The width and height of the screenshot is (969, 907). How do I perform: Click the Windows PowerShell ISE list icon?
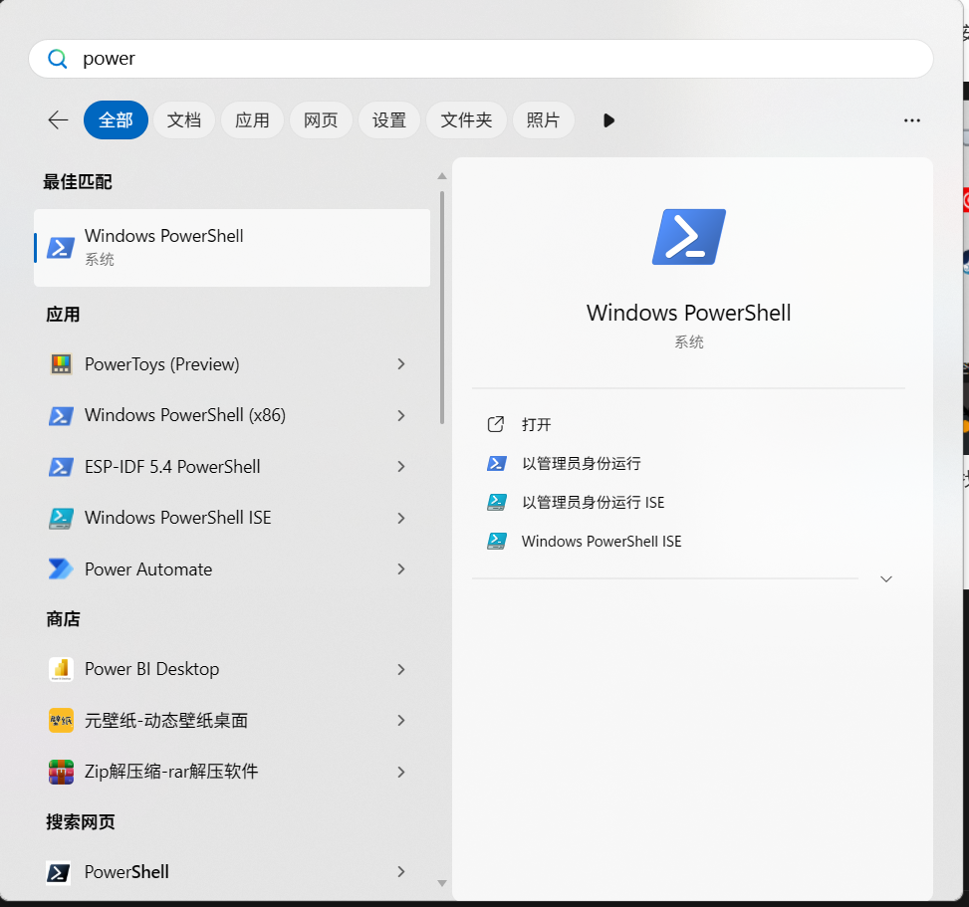(x=61, y=518)
